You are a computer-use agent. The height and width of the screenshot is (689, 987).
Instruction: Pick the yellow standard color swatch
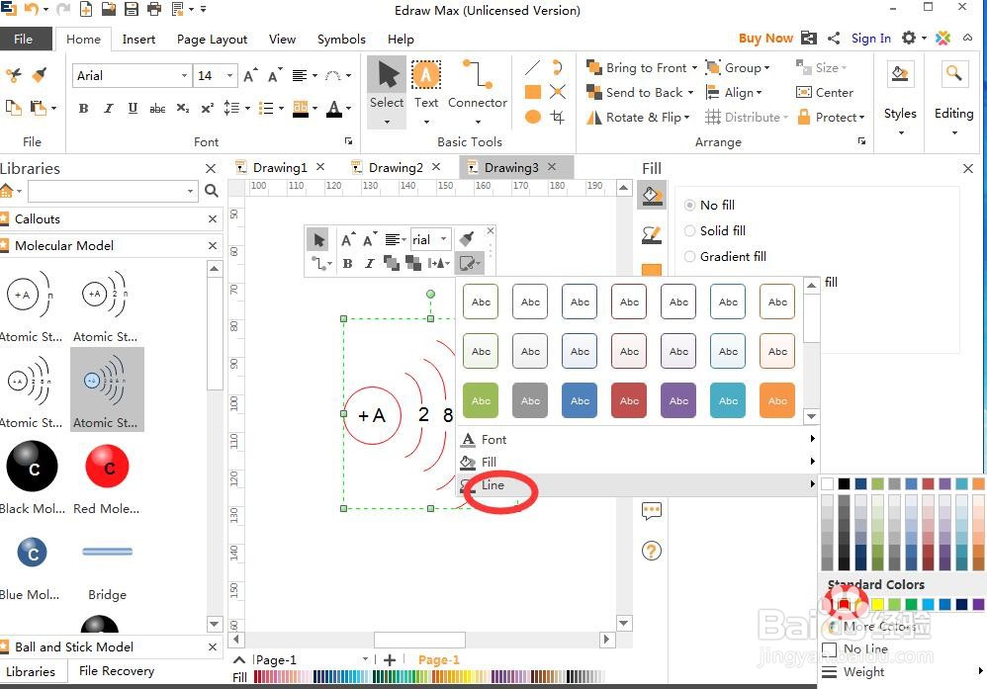coord(877,605)
